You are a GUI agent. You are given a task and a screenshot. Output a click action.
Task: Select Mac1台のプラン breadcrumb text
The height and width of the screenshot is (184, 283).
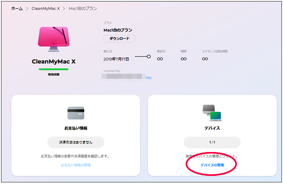(83, 9)
